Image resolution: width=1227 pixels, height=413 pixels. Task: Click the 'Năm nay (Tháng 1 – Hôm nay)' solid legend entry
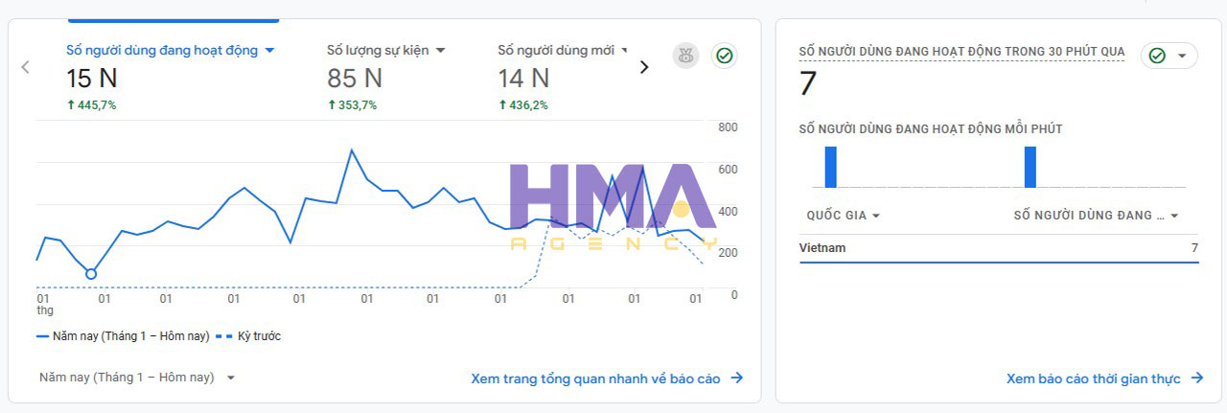[x=123, y=336]
